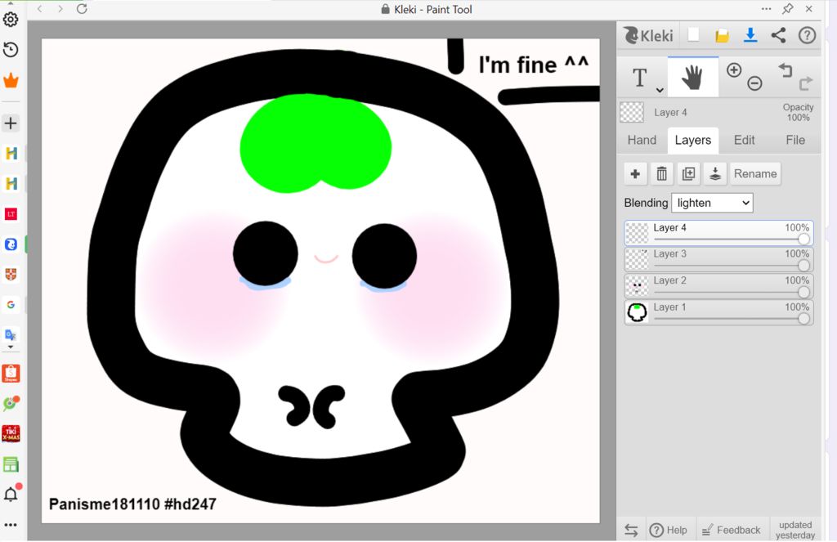
Task: Rename the current layer
Action: [755, 173]
